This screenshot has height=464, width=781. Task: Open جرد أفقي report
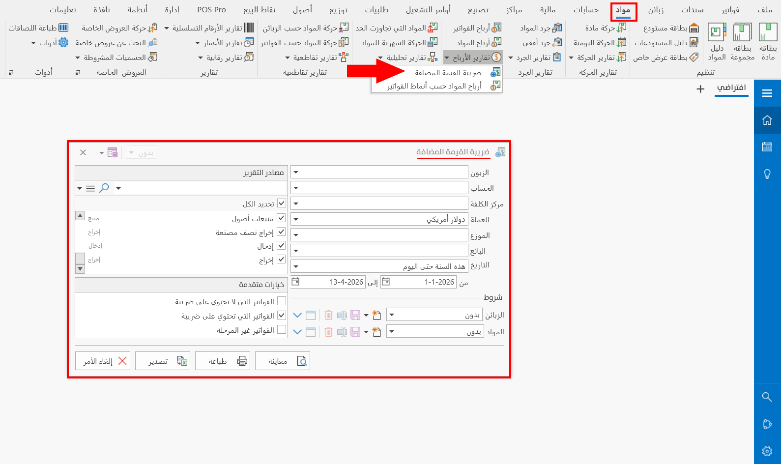[x=542, y=43]
